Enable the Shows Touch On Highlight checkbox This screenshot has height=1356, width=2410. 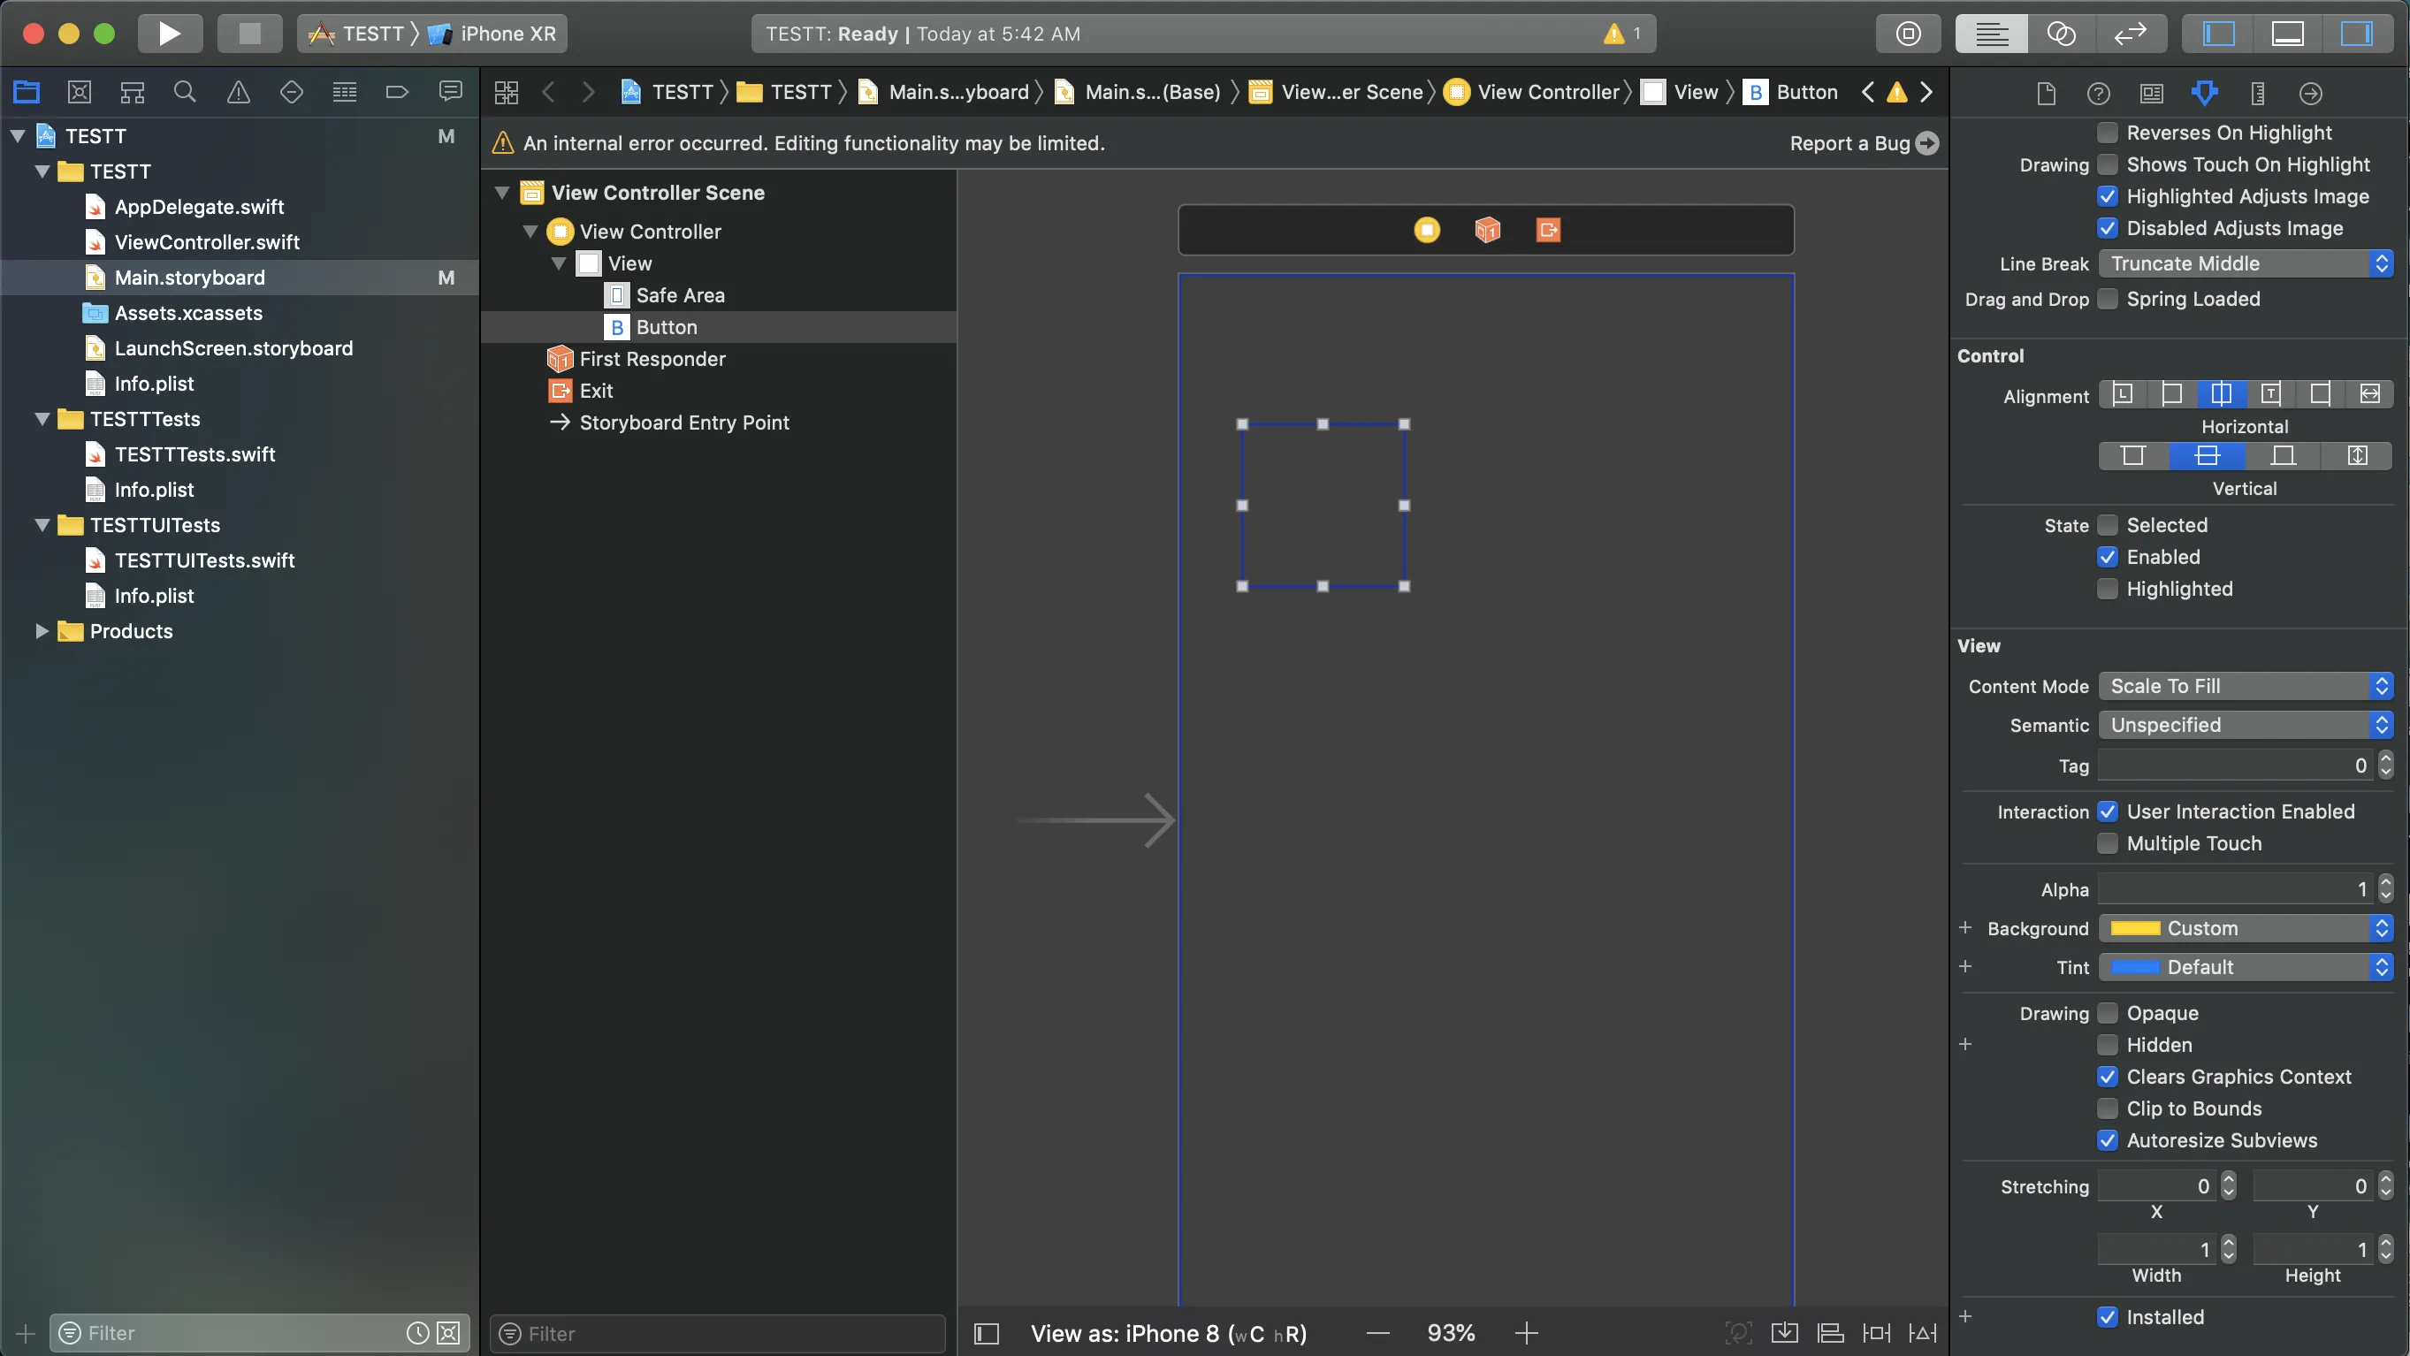tap(2108, 164)
